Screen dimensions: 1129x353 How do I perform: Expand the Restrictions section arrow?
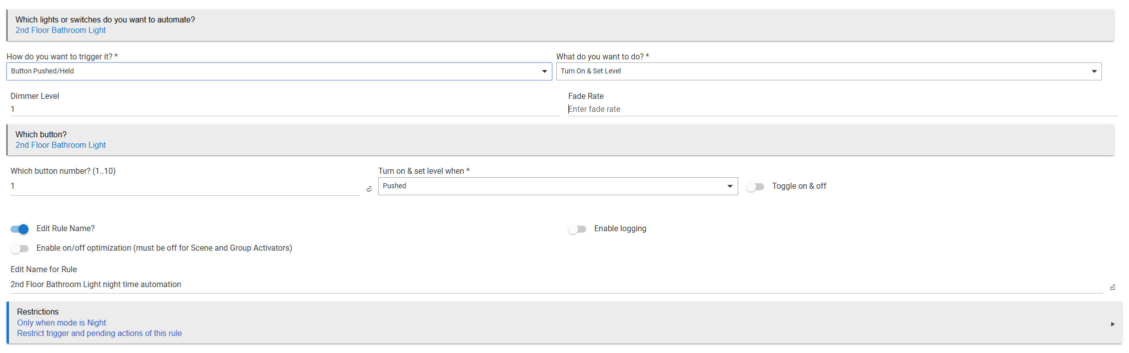(1113, 324)
